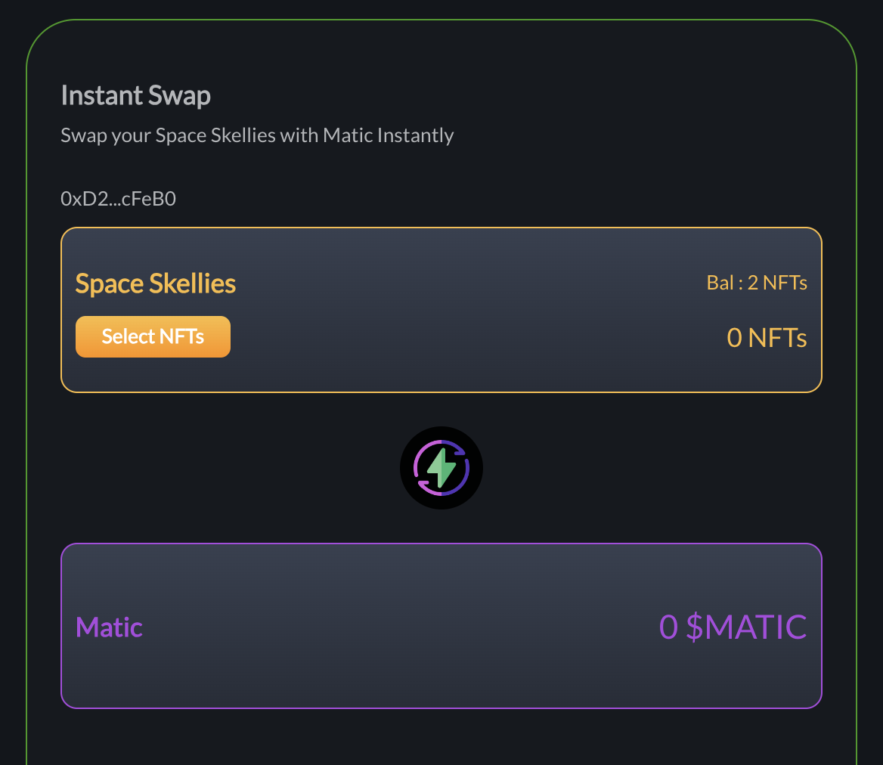Screen dimensions: 883x765
Task: Click the wallet address 0xD2...cFeB0
Action: click(118, 199)
